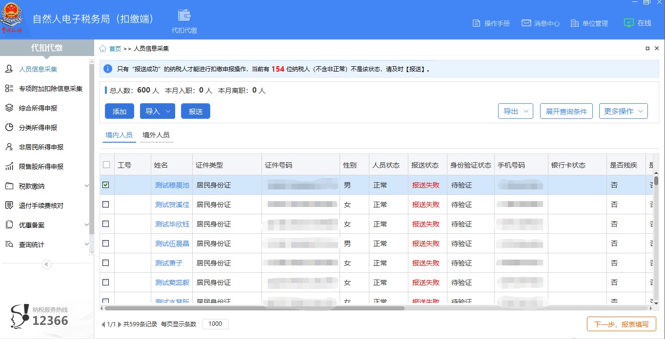
Task: Uncheck the 测试穆晨池 row checkbox
Action: (106, 185)
